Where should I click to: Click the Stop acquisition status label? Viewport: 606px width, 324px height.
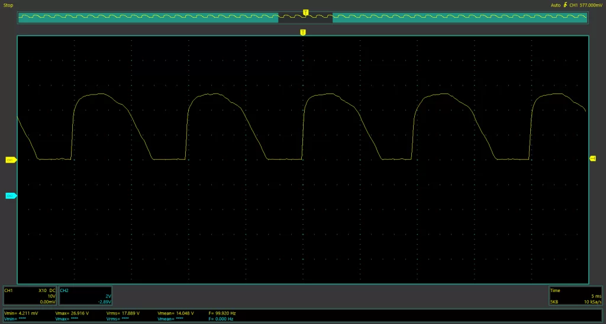click(x=8, y=5)
